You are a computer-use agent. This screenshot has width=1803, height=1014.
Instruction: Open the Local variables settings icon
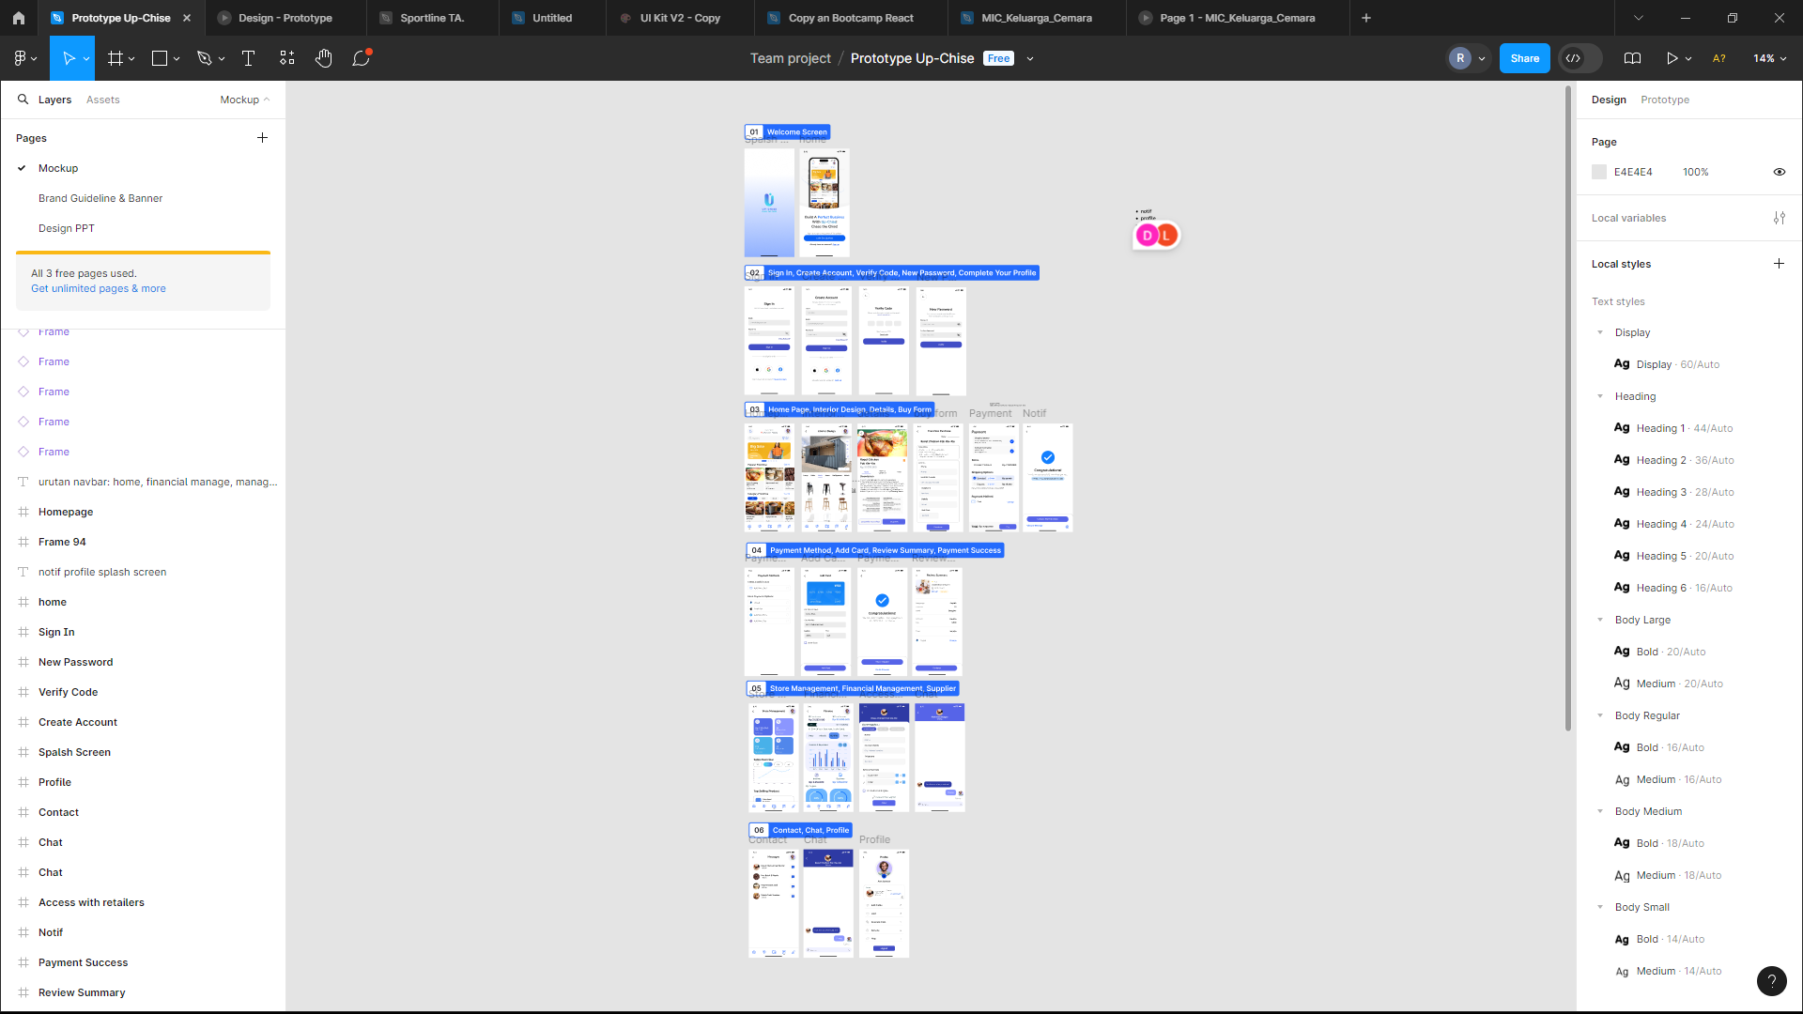click(1779, 218)
